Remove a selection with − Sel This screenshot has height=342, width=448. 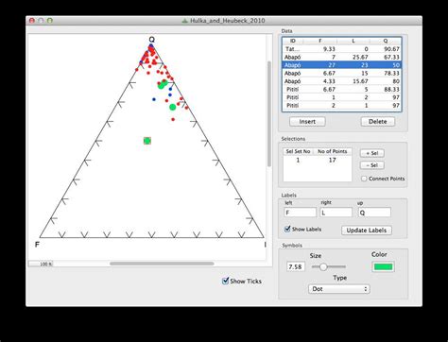(372, 165)
